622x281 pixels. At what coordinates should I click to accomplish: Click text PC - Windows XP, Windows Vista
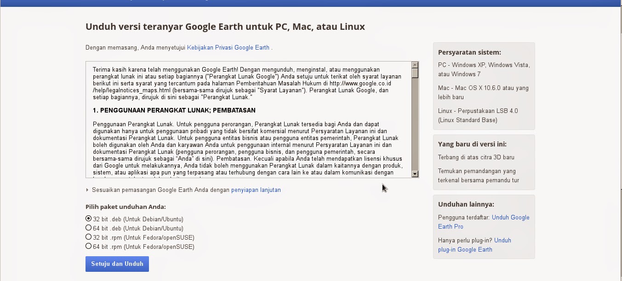click(x=484, y=65)
